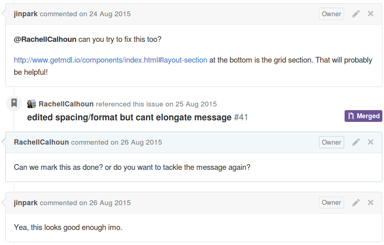The height and width of the screenshot is (245, 384).
Task: Edit jinpark's "looks good enough" comment
Action: 356,202
